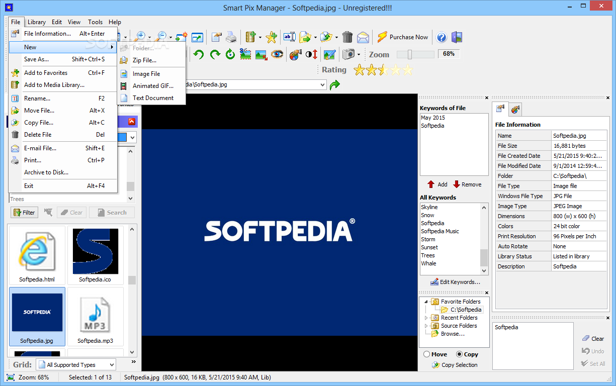Image resolution: width=616 pixels, height=386 pixels.
Task: Open the file path dropdown
Action: click(322, 85)
